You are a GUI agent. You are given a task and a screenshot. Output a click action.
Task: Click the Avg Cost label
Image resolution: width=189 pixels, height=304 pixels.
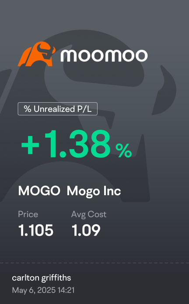89,215
